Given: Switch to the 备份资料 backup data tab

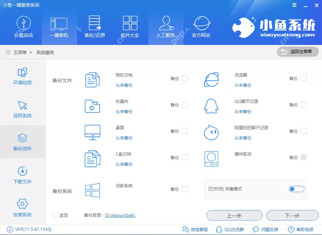Looking at the screenshot, I should (x=22, y=142).
